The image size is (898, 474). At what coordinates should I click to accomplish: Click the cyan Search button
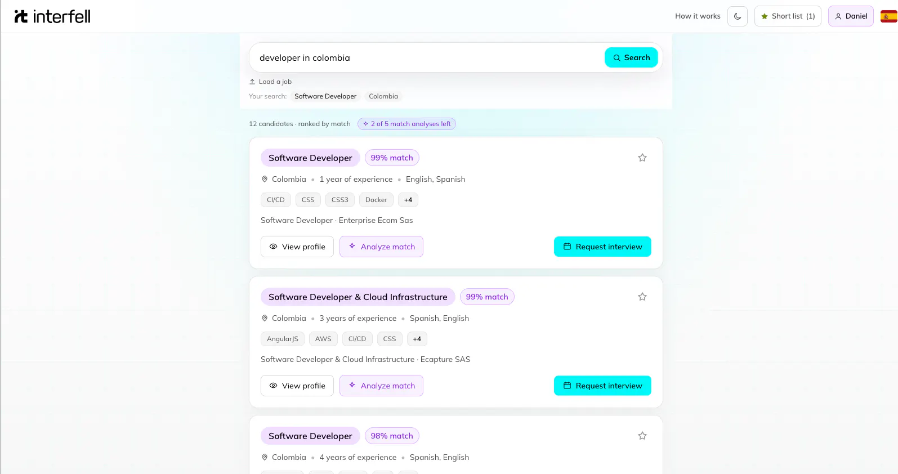tap(631, 57)
